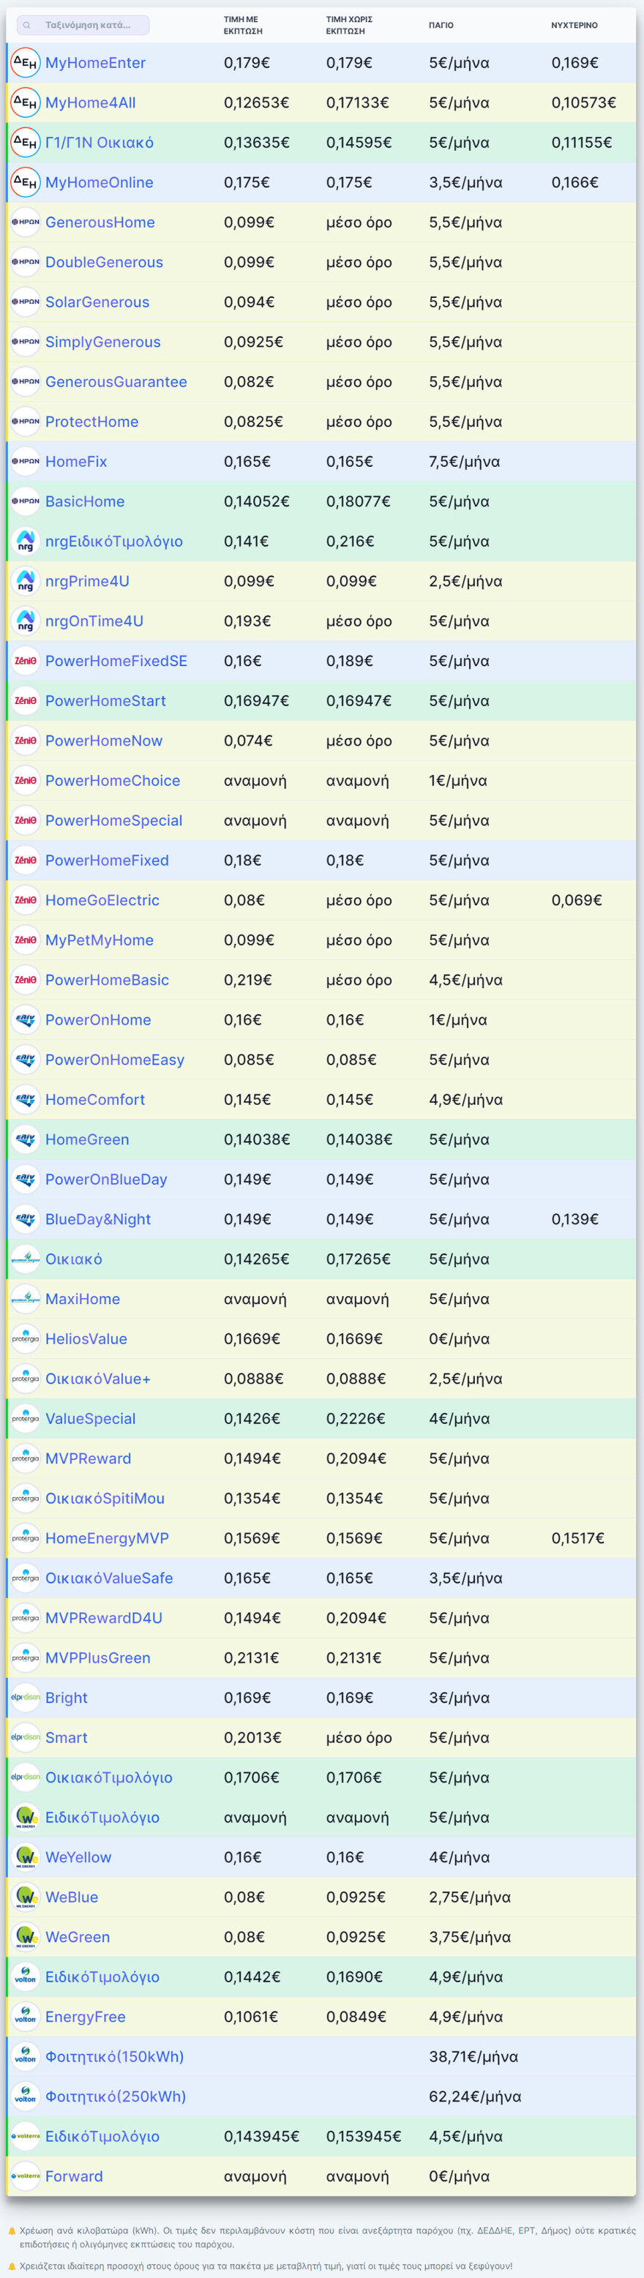
Task: Sort by 'ΠΑΓΙΟ' column header
Action: (x=441, y=25)
